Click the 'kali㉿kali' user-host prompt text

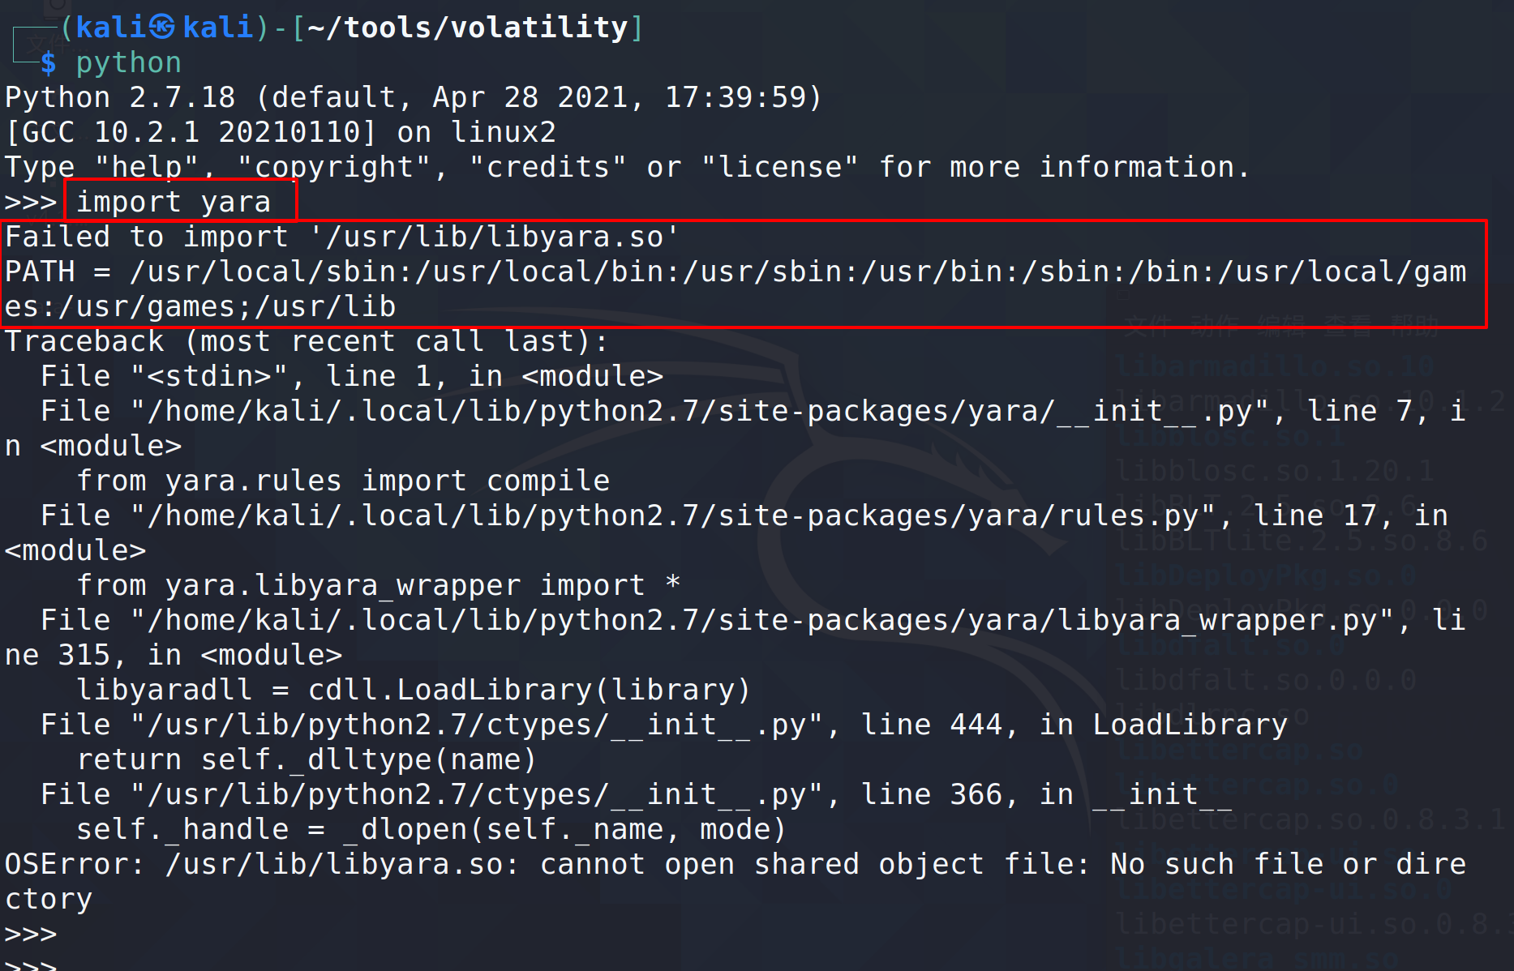[x=165, y=28]
